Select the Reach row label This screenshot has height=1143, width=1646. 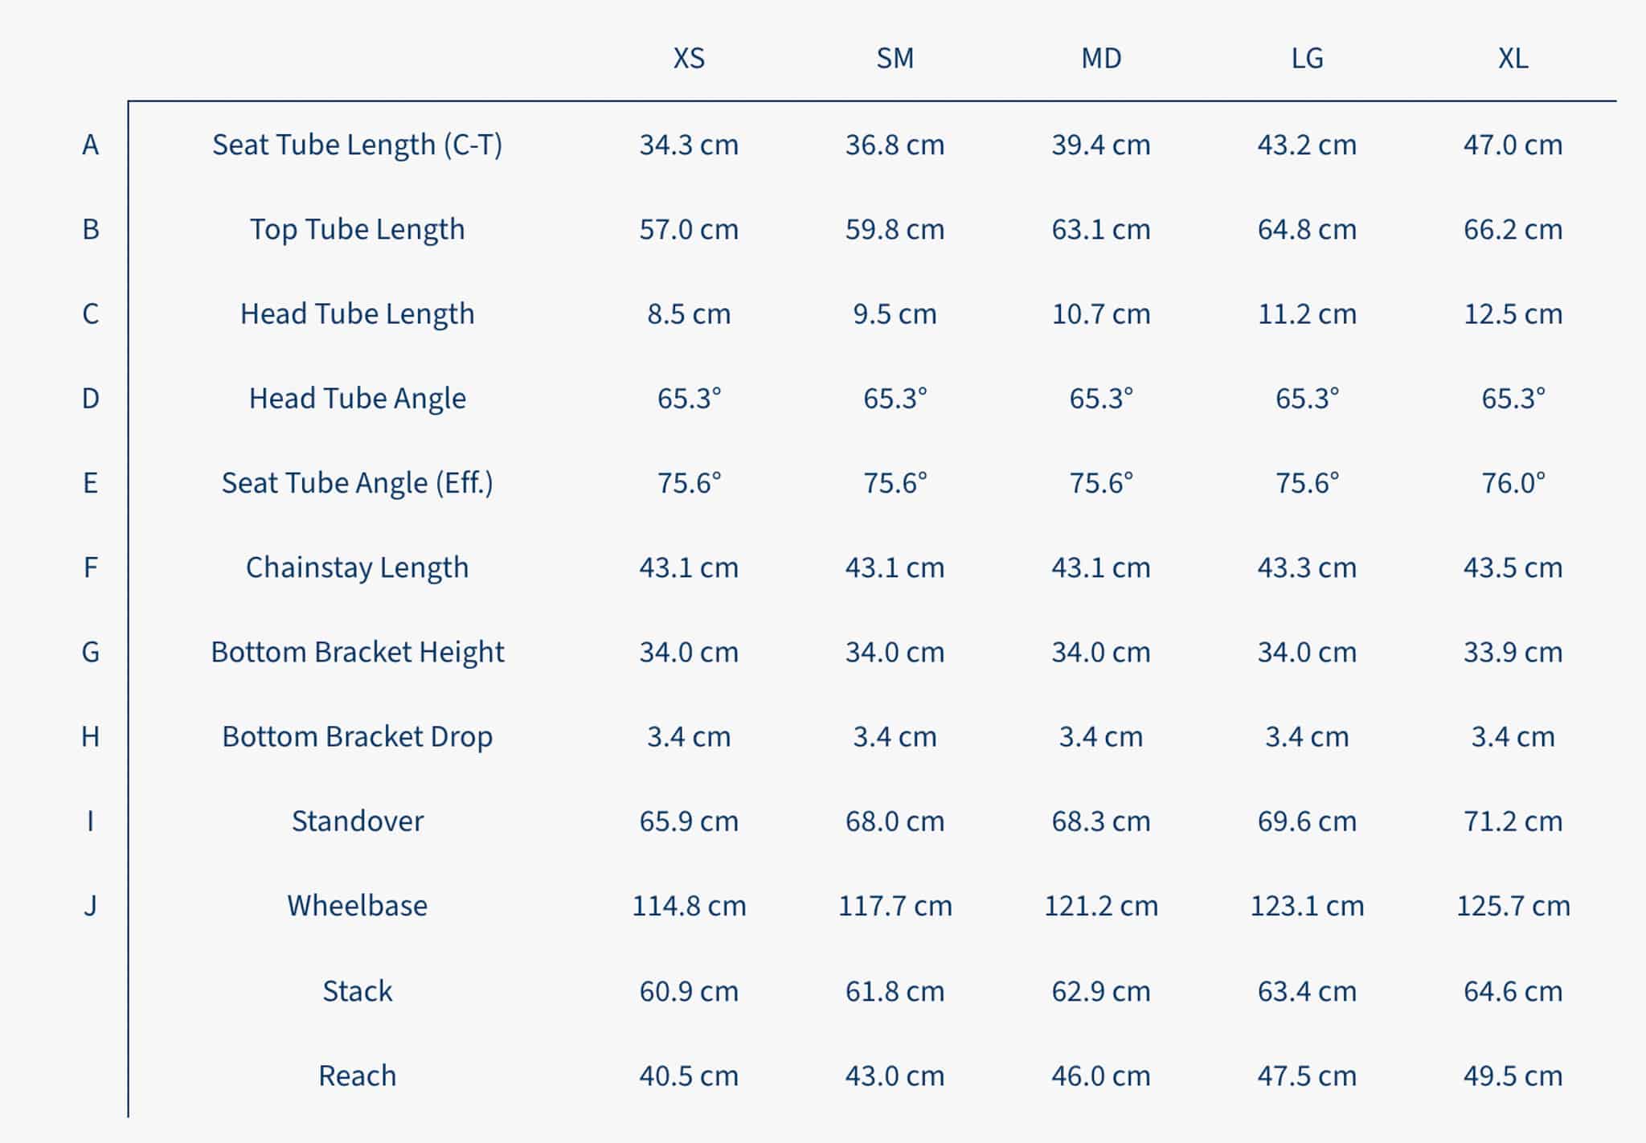[x=357, y=1075]
